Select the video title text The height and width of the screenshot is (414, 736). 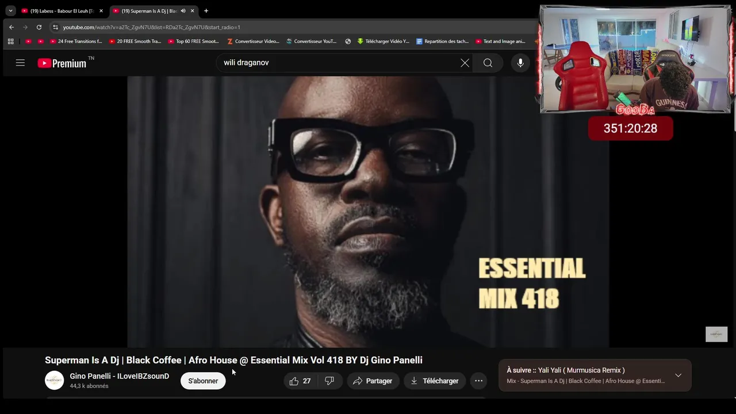[233, 361]
